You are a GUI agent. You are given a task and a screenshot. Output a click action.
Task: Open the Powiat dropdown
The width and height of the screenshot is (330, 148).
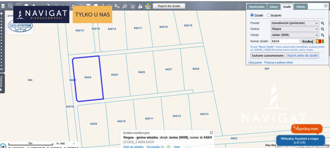[x=295, y=23]
